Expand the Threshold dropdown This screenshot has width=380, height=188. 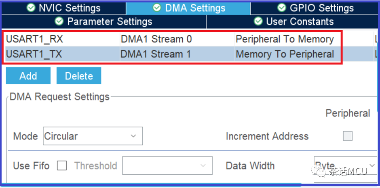167,165
